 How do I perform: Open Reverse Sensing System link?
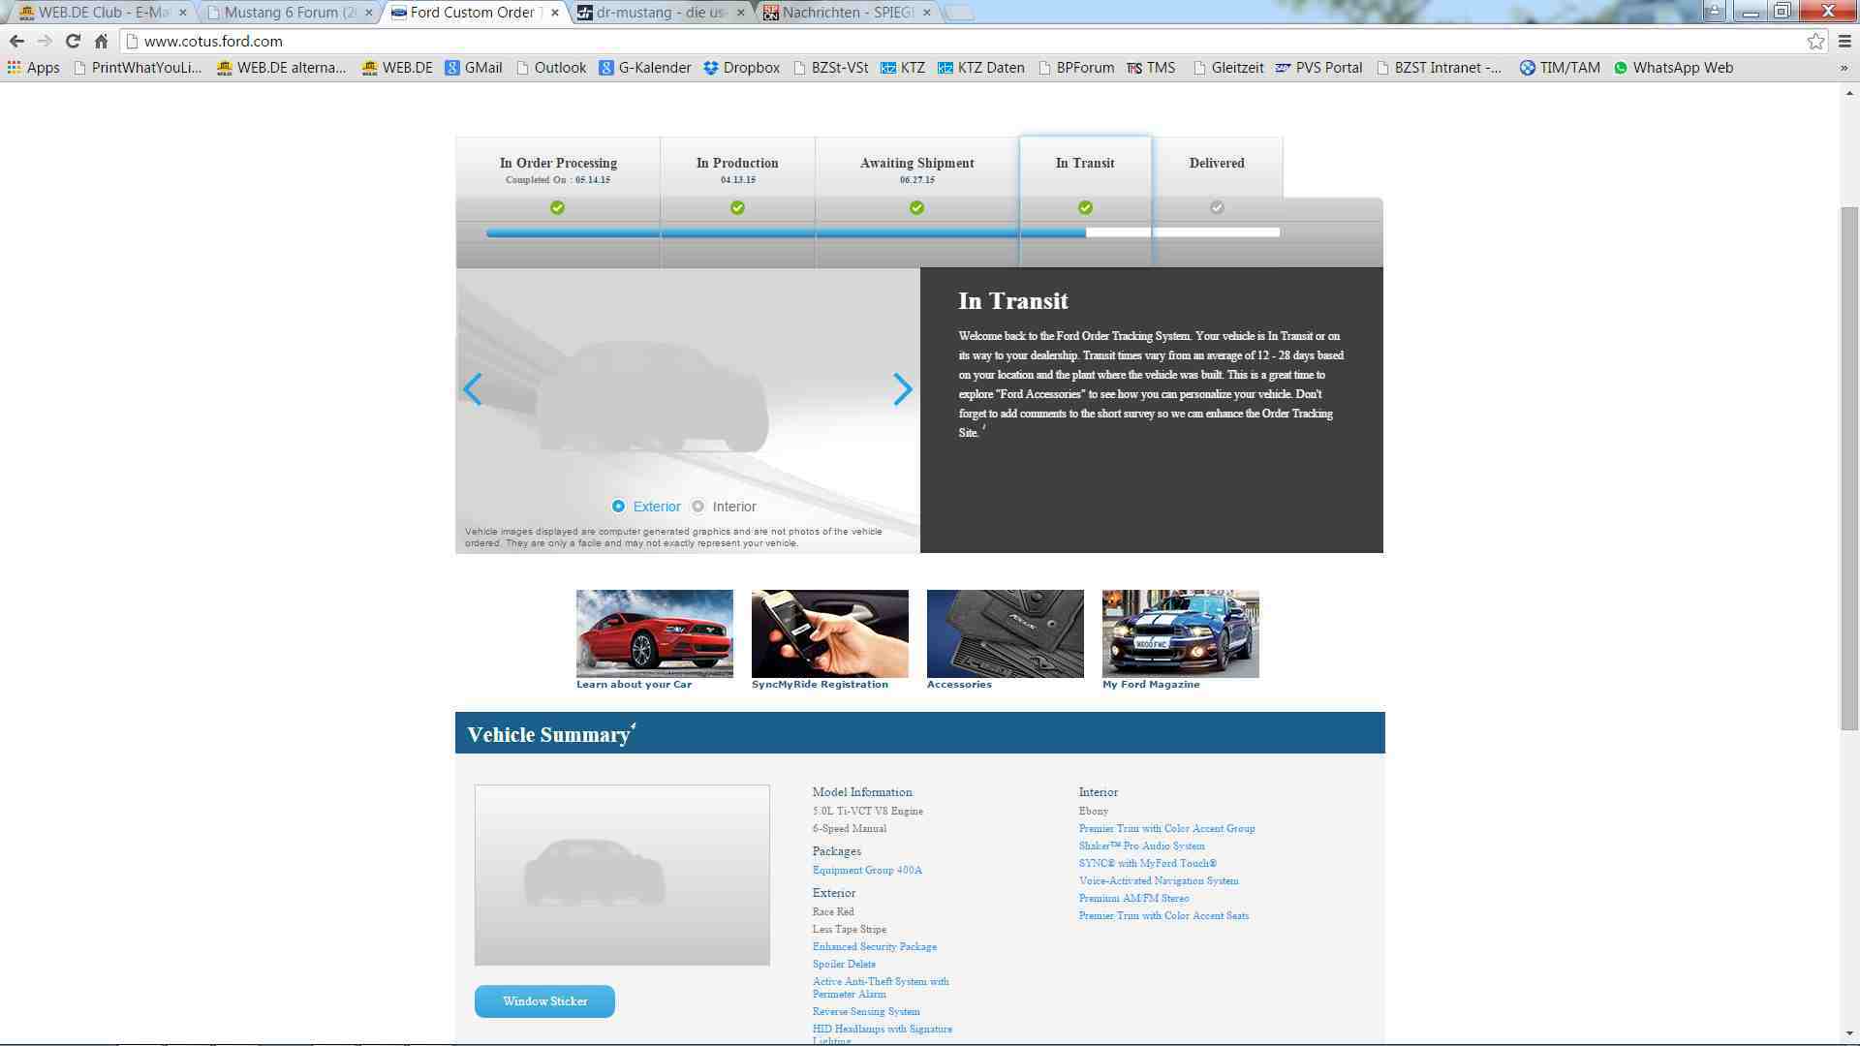click(866, 1011)
